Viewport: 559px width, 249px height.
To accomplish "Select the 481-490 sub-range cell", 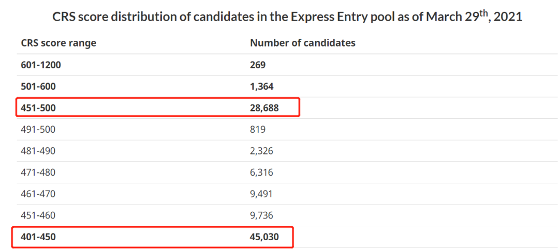I will point(38,151).
